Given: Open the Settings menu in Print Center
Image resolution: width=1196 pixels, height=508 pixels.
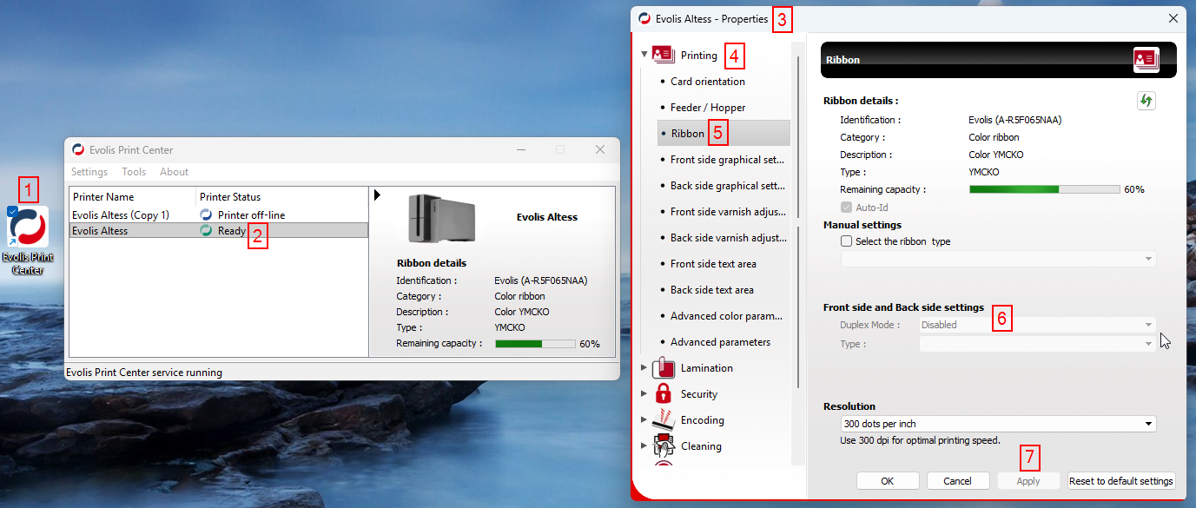Looking at the screenshot, I should (x=89, y=172).
